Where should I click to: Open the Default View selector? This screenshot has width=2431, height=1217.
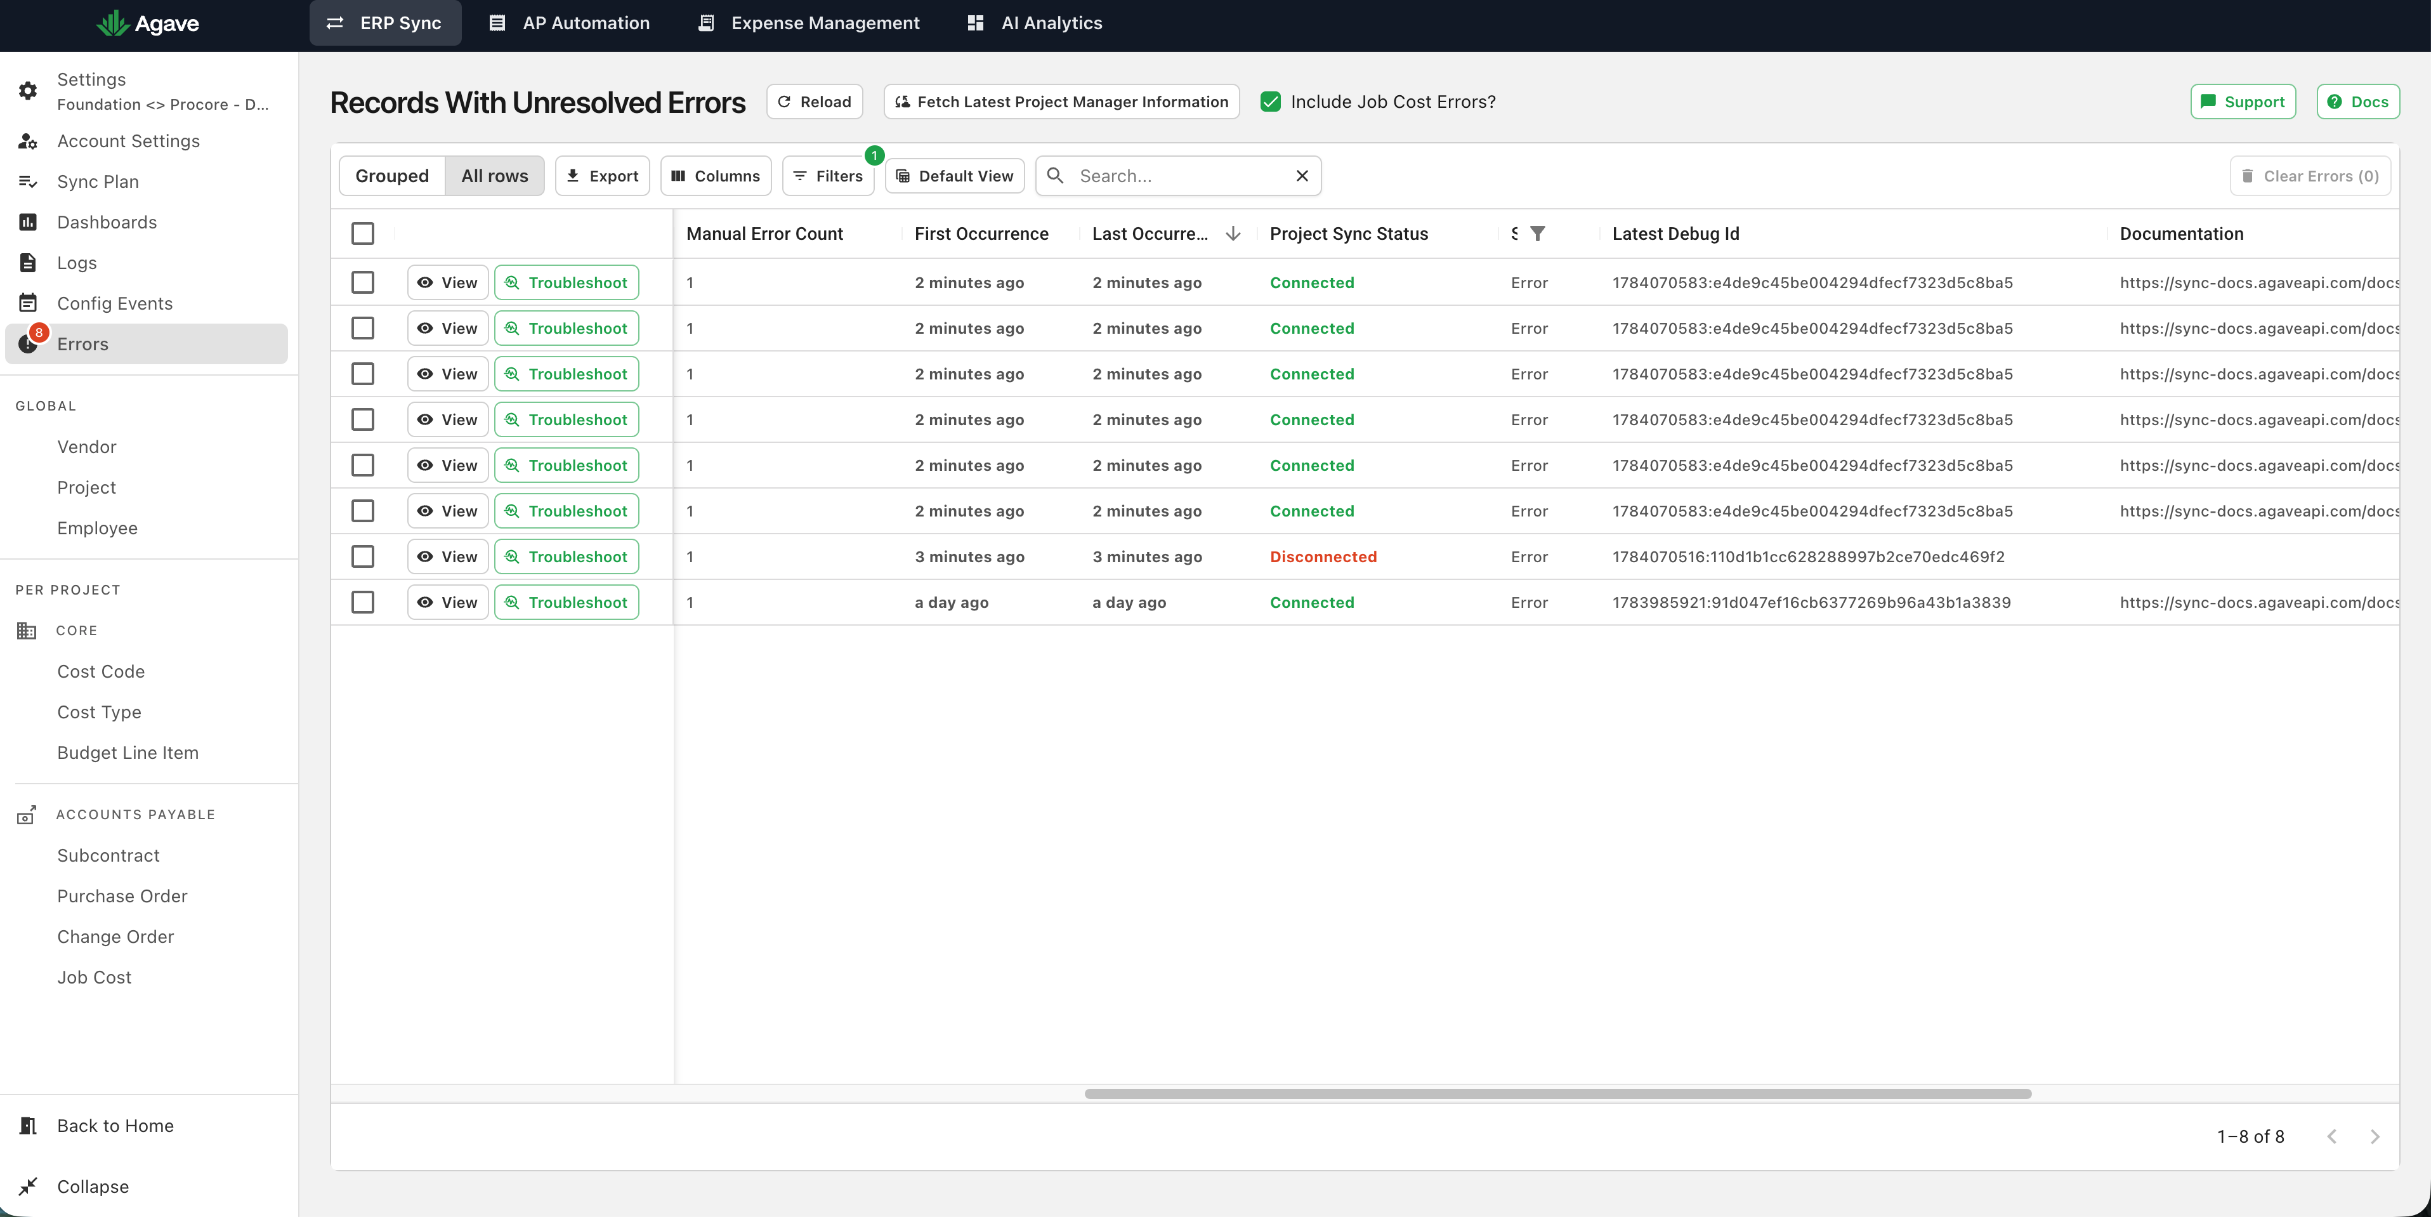point(954,176)
